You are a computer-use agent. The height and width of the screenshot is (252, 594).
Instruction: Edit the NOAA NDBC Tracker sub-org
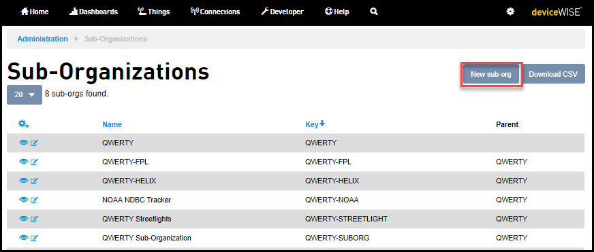pyautogui.click(x=34, y=200)
